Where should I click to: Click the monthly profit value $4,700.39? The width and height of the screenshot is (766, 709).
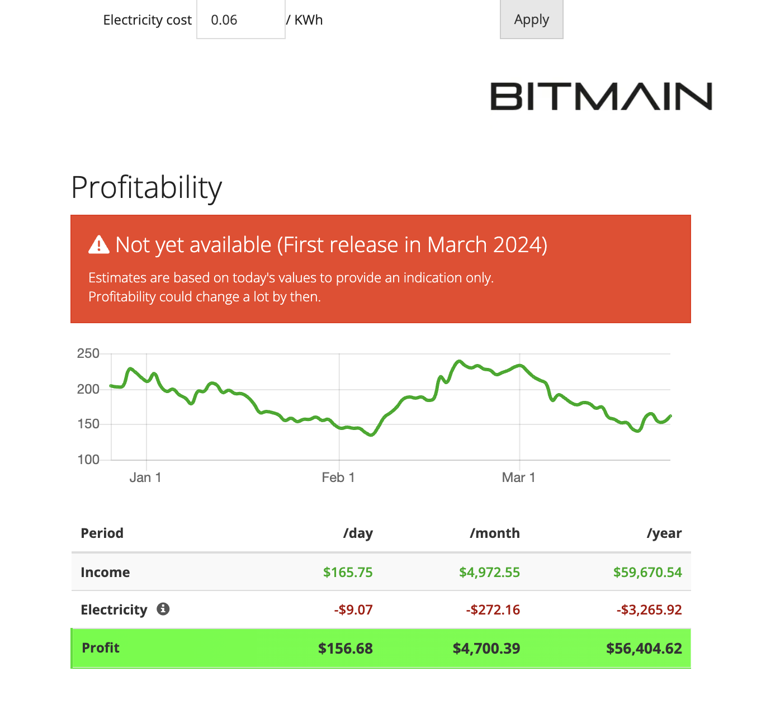click(486, 649)
